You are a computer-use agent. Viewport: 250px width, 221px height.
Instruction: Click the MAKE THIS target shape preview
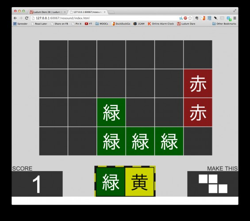(213, 184)
